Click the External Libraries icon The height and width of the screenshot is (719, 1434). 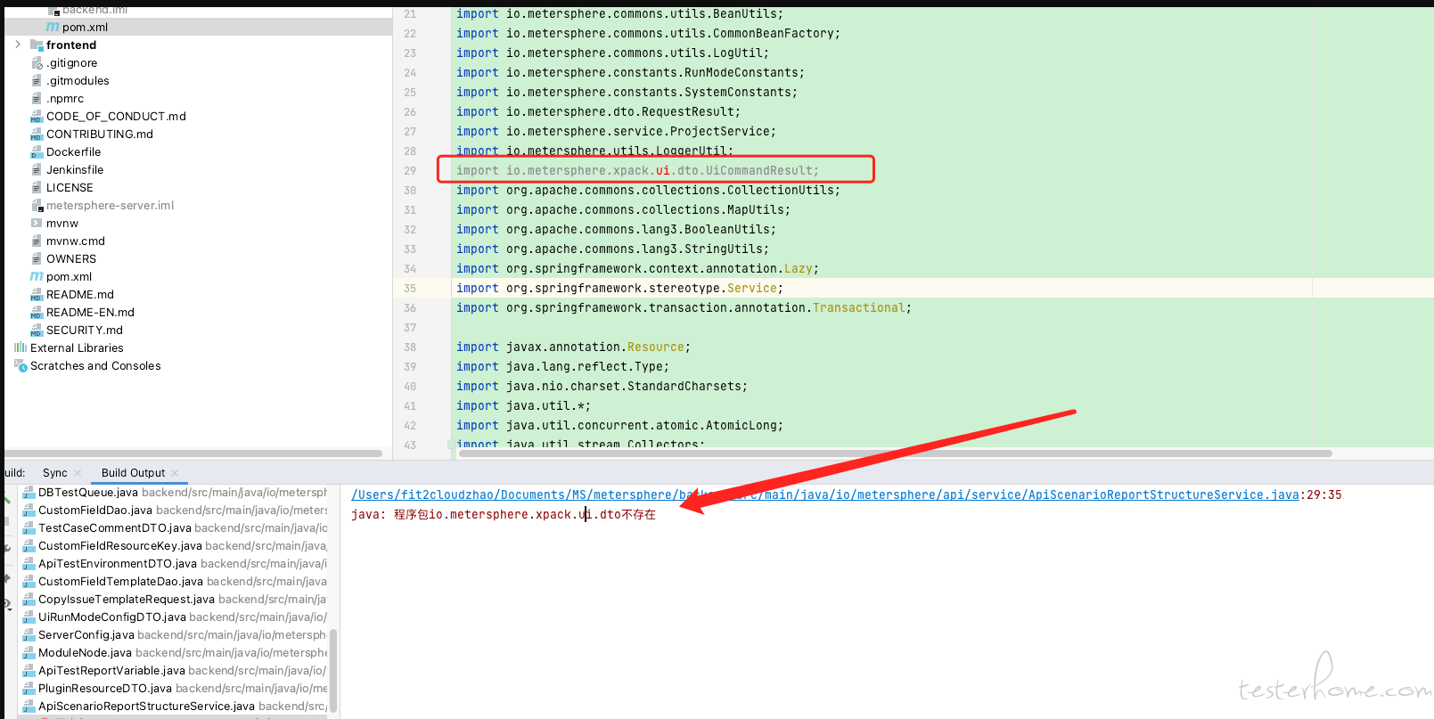click(20, 347)
